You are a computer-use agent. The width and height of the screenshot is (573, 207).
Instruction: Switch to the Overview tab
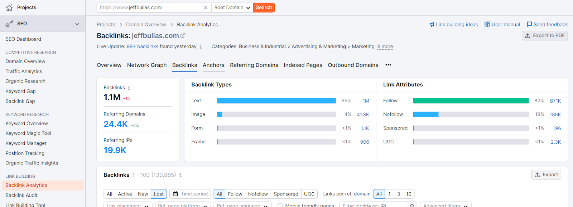coord(109,65)
